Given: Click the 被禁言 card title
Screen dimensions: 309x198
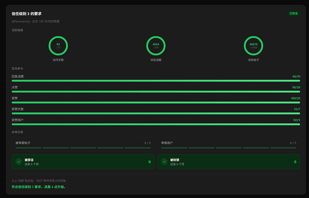Looking at the screenshot, I should (x=29, y=160).
